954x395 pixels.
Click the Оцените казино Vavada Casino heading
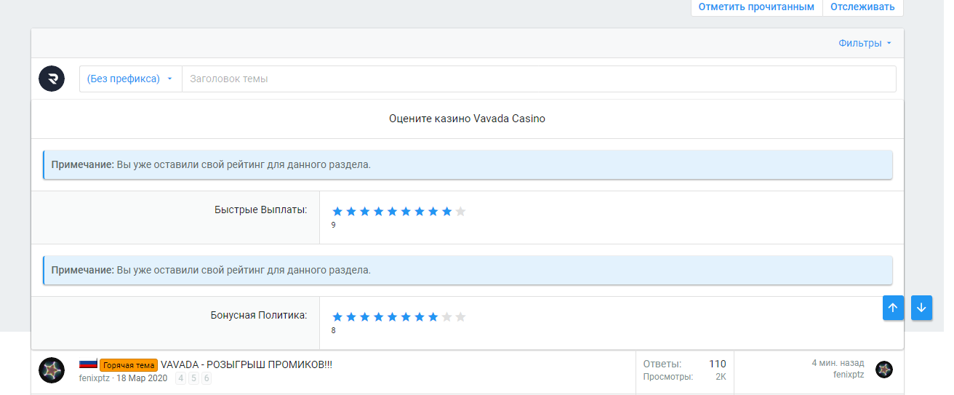click(x=467, y=119)
